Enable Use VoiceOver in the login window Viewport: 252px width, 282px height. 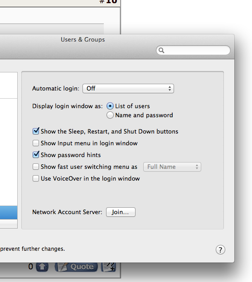coord(36,179)
